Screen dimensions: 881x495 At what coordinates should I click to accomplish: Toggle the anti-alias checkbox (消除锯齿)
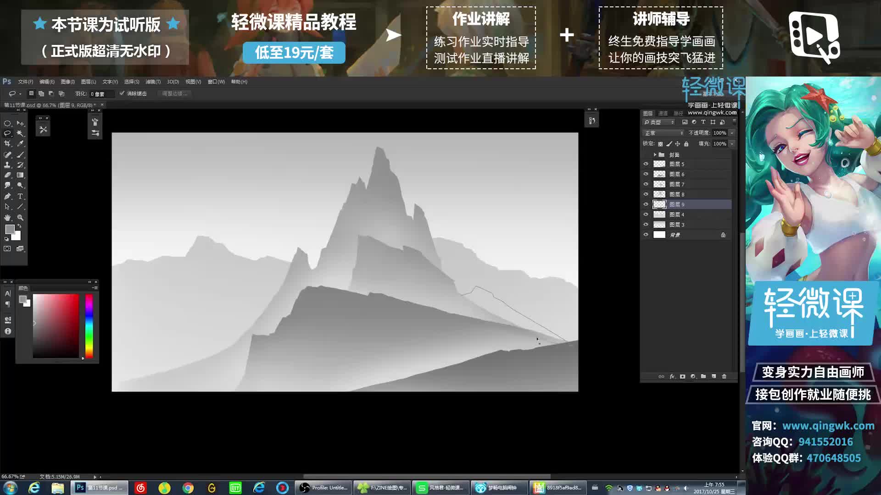click(122, 93)
